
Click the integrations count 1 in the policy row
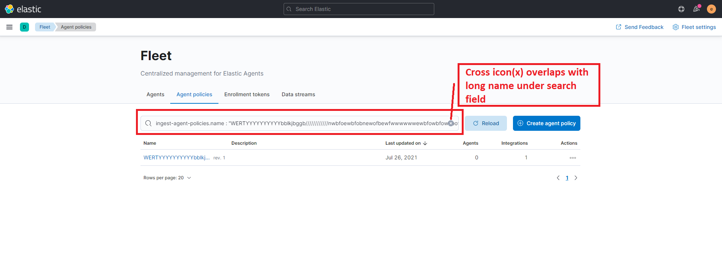526,158
